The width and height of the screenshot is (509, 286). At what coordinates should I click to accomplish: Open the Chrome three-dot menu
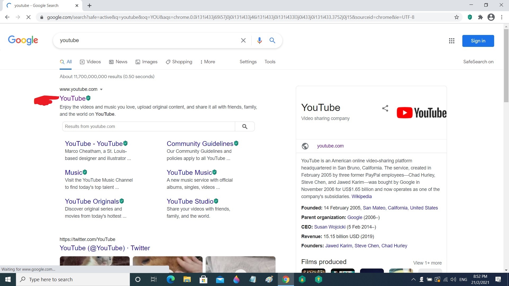click(502, 17)
